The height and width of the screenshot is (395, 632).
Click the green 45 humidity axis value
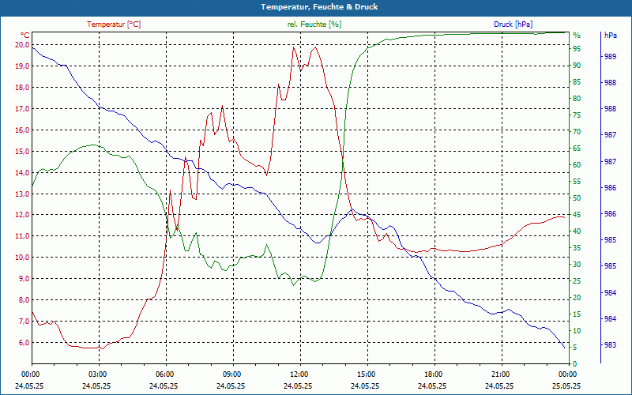pos(577,215)
